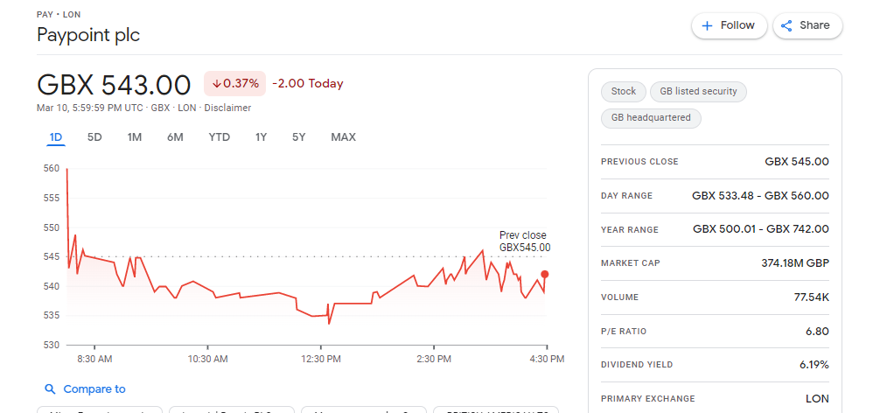894x413 pixels.
Task: Click the GBX 545.00 previous close value
Action: tap(797, 161)
